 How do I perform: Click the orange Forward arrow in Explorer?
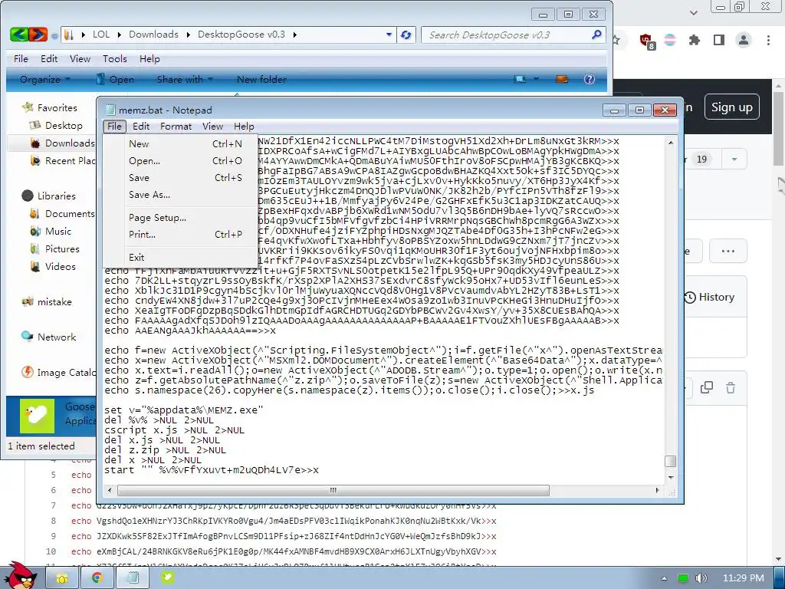(x=38, y=35)
